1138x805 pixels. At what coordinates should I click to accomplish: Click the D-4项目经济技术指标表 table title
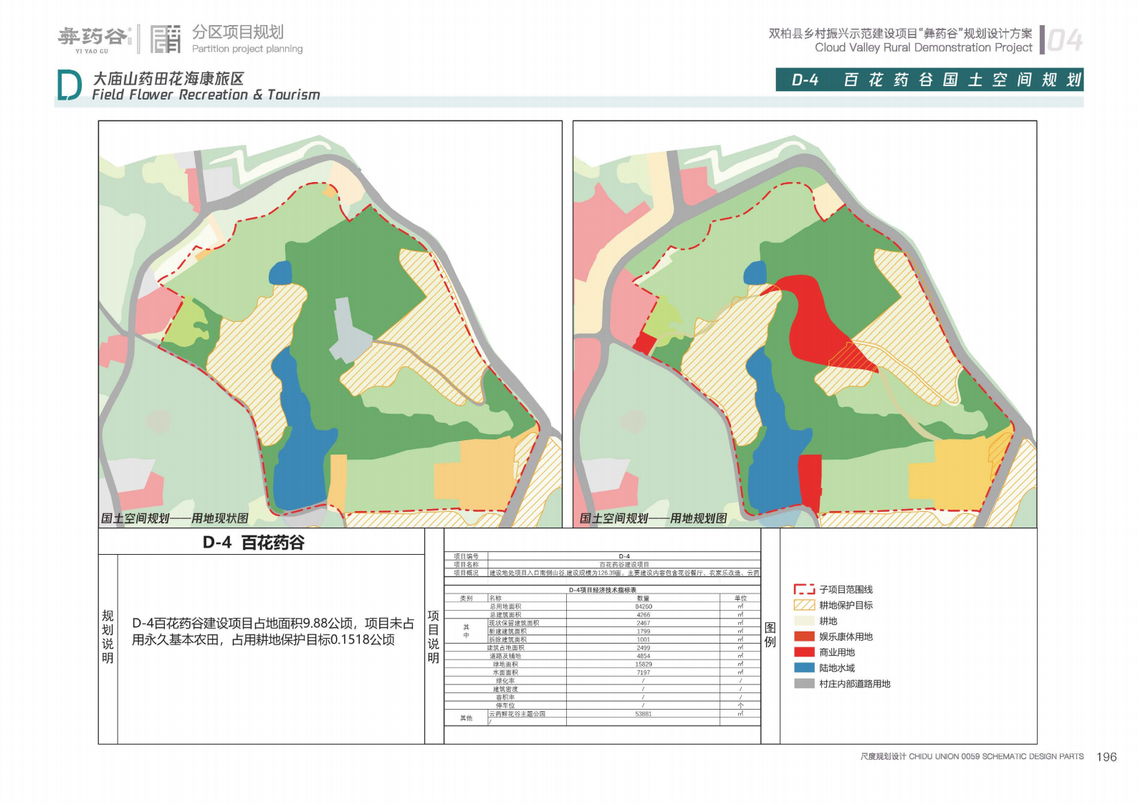click(x=602, y=590)
